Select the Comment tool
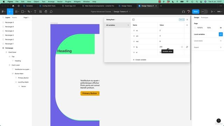The width and height of the screenshot is (224, 126). pyautogui.click(x=51, y=12)
